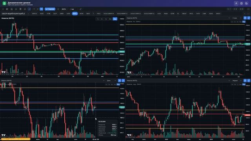Click the first icon in the main toolbar
The image size is (251, 141).
[3, 9]
